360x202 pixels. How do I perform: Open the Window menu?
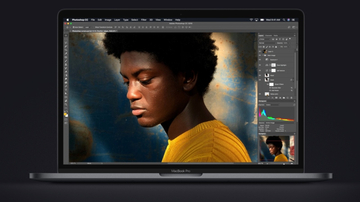168,20
